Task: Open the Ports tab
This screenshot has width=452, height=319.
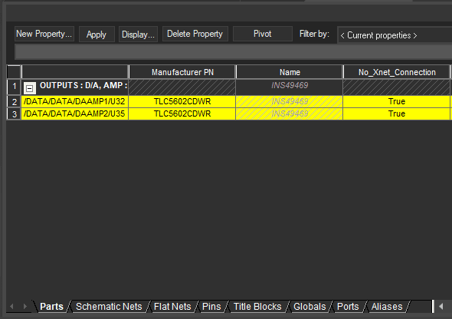Action: (348, 306)
